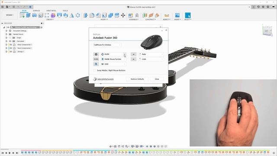Open the data panel grid icon
Viewport: 277px width, 156px height.
point(3,7)
